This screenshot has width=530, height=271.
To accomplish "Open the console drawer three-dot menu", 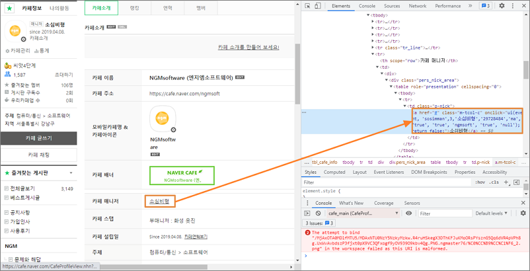I will tap(307, 203).
